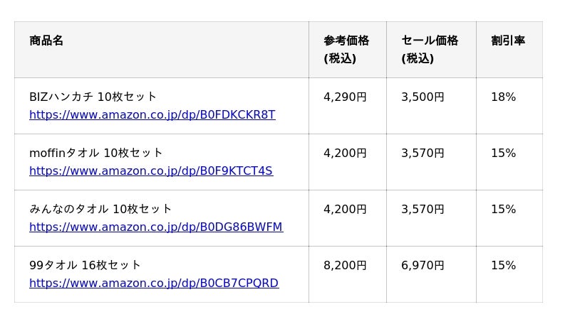The height and width of the screenshot is (324, 570).
Task: Click the 8,200円 reference price cell
Action: [x=345, y=265]
